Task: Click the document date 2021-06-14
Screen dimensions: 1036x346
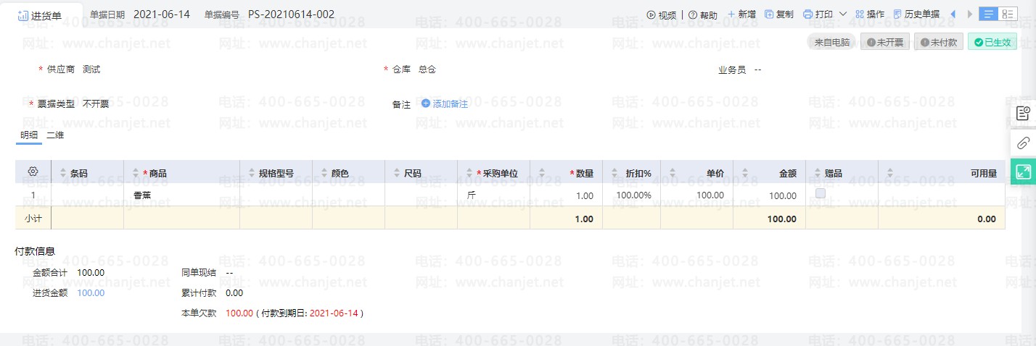Action: [x=162, y=14]
